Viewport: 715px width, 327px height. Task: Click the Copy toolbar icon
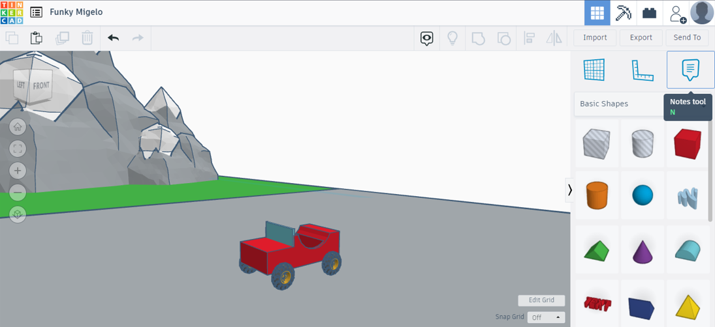click(11, 38)
